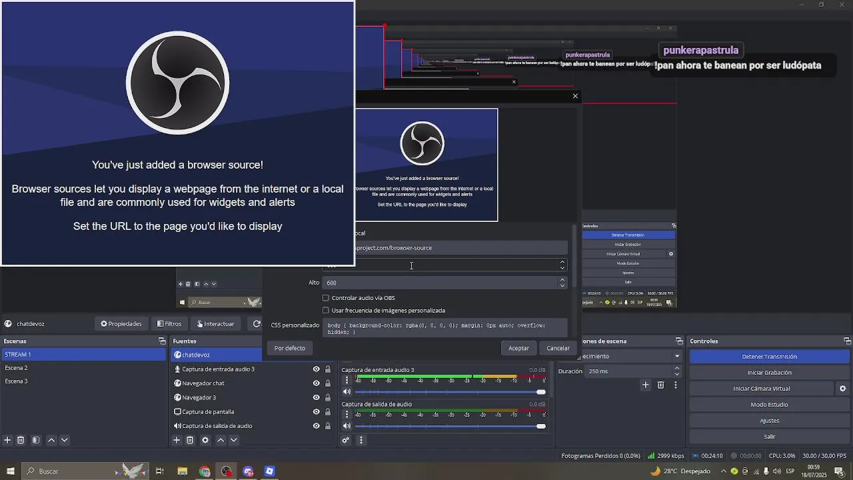
Task: Move selected scene up
Action: pos(51,440)
